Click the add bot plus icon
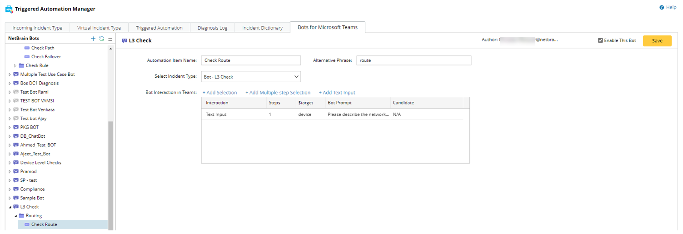683x234 pixels. 93,39
